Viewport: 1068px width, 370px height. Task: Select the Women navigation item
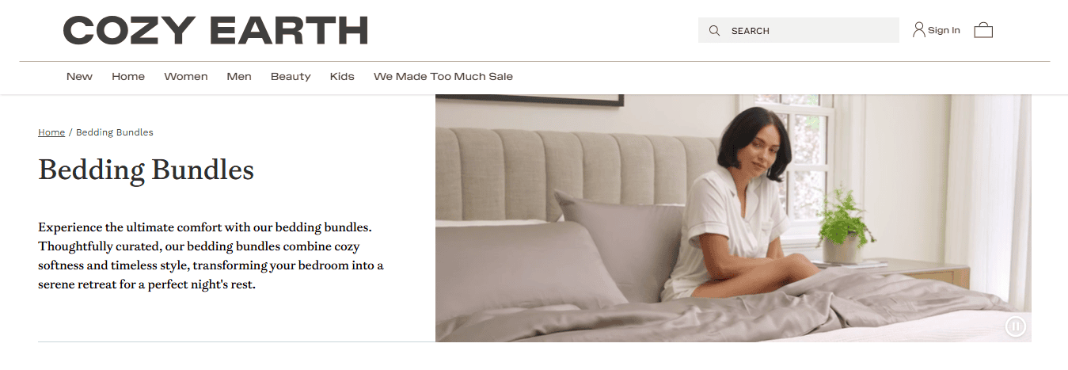(x=186, y=77)
